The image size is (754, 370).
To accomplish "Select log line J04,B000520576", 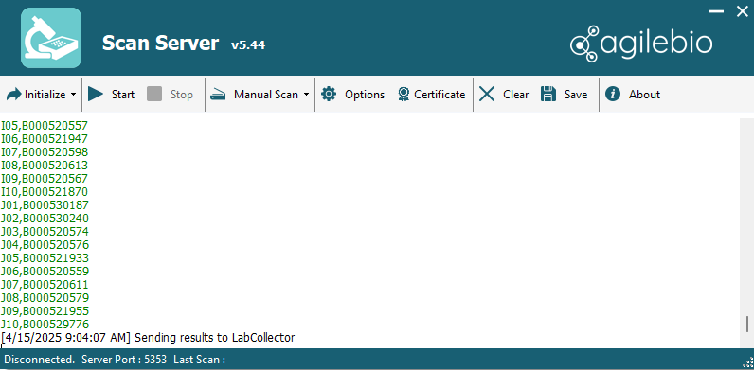I will pos(45,244).
